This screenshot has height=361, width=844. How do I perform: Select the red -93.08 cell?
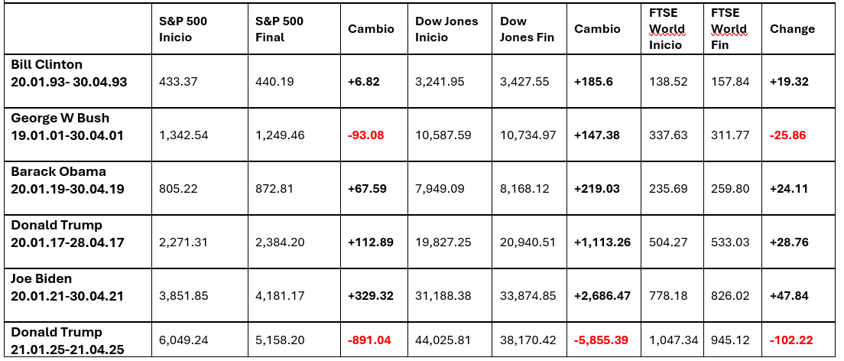(365, 135)
